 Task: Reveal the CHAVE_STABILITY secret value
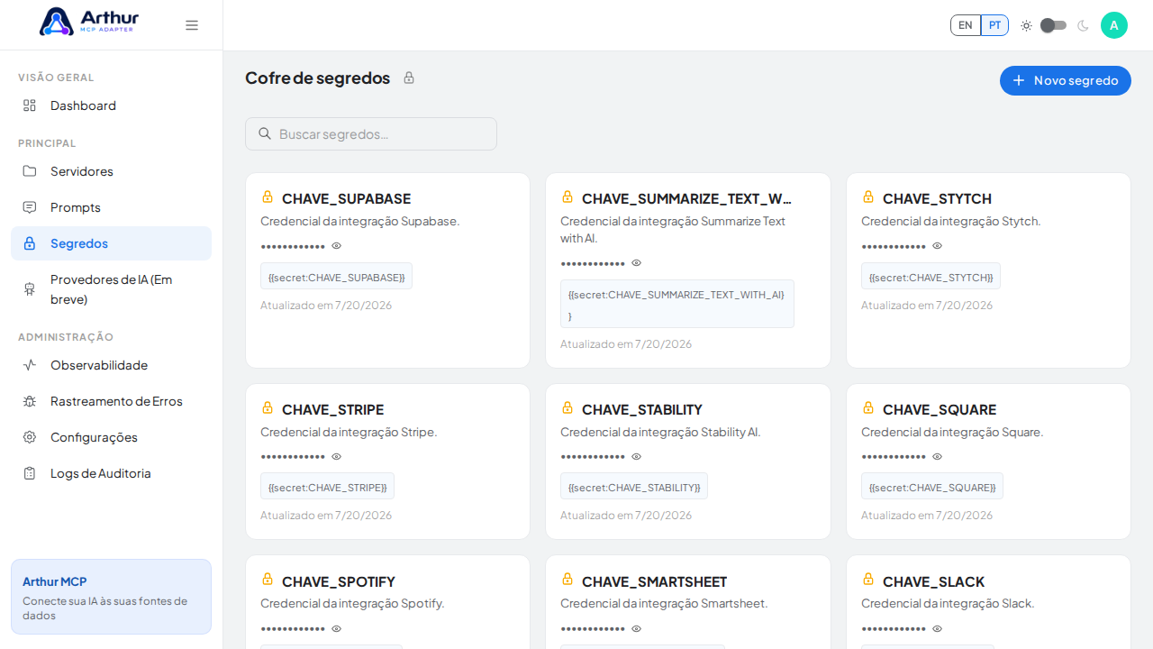coord(636,457)
